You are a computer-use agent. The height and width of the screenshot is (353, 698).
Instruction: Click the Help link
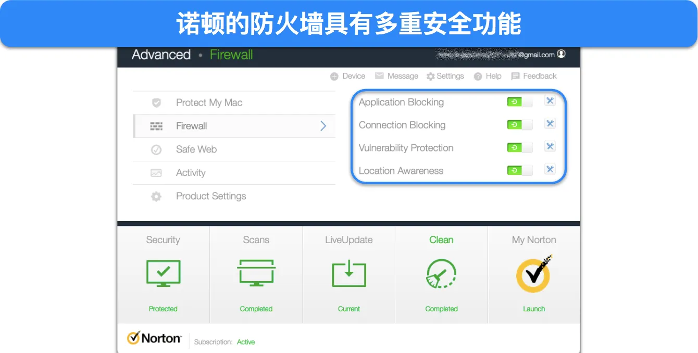[x=493, y=76]
